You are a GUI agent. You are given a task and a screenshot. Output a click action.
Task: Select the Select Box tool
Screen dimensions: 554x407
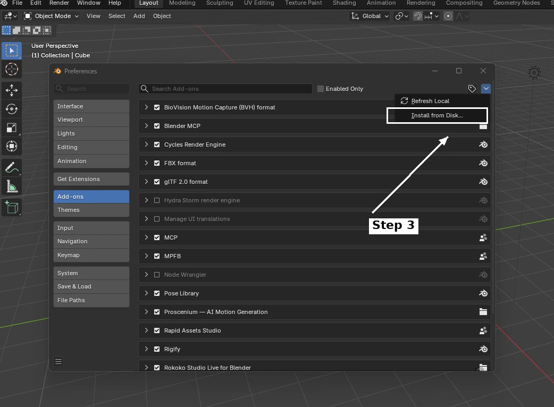pos(12,51)
